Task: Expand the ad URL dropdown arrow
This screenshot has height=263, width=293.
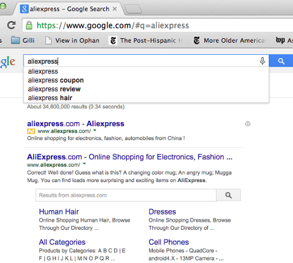Action: point(95,131)
